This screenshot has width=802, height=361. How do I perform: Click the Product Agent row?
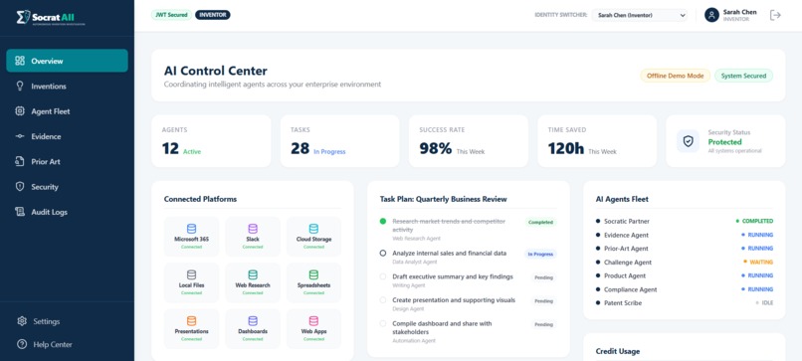click(x=685, y=275)
